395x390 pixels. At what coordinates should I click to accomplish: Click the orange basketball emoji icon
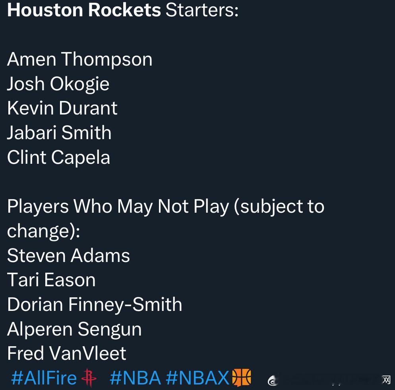[242, 378]
